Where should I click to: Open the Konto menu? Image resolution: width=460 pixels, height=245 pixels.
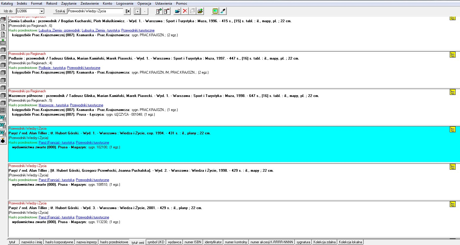click(x=108, y=4)
